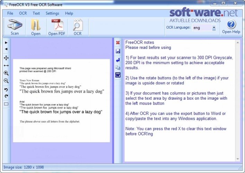Screen dimensions: 245x173
Task: Open the Text menu
Action: [36, 13]
